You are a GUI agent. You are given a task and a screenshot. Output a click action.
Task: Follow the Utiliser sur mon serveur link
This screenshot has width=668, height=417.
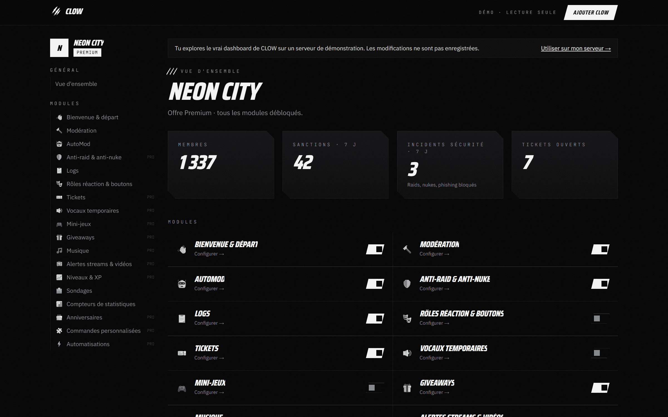click(576, 48)
